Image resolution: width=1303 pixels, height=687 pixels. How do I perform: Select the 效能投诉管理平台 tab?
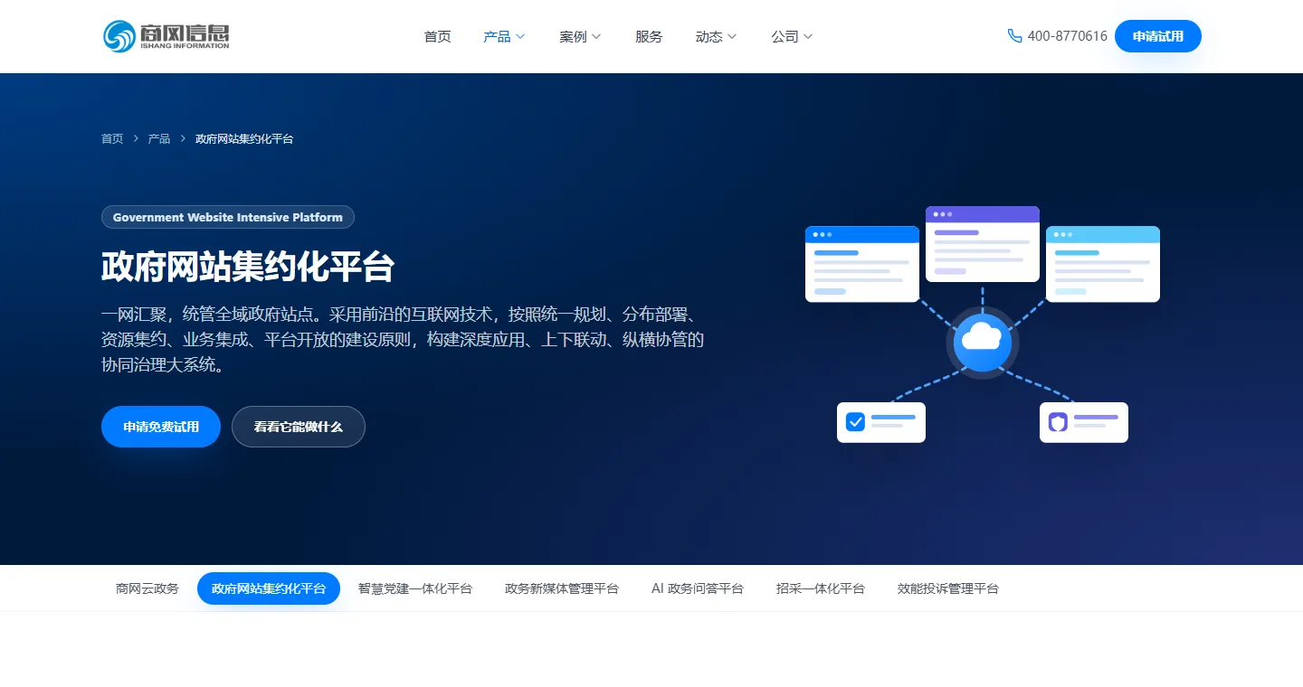coord(948,588)
